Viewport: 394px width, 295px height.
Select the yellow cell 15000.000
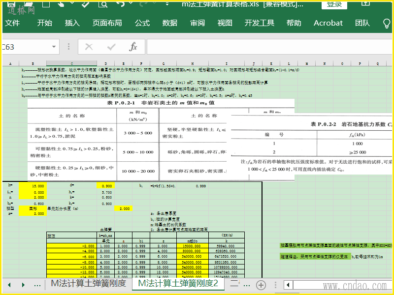193,246
